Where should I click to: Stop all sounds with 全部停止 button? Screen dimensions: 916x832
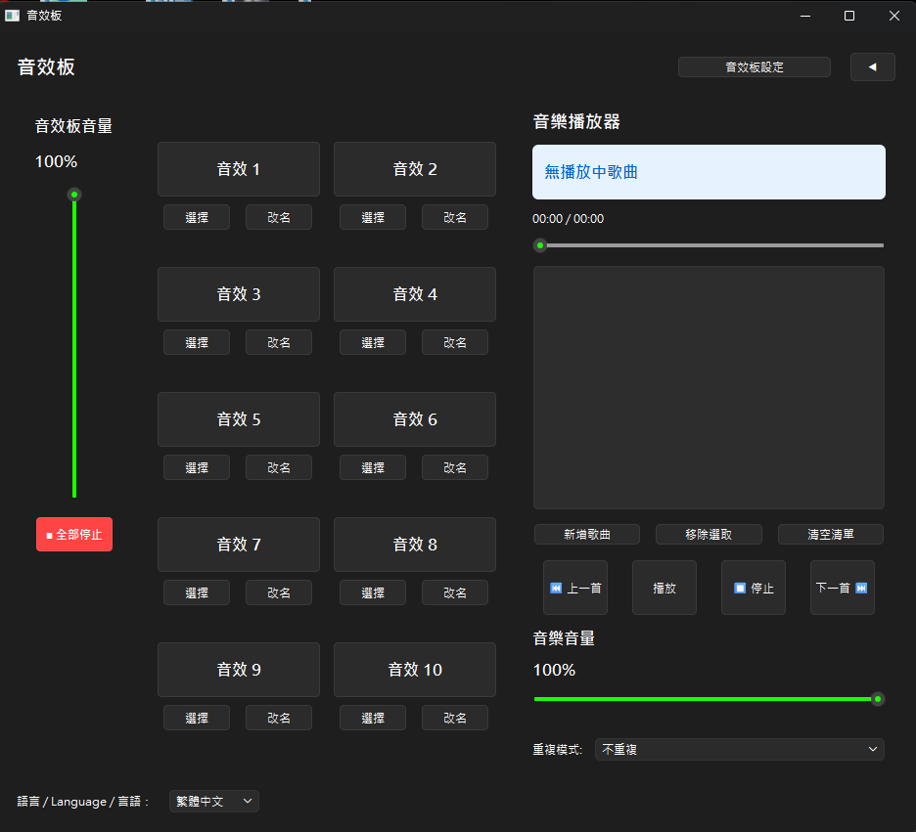tap(74, 535)
